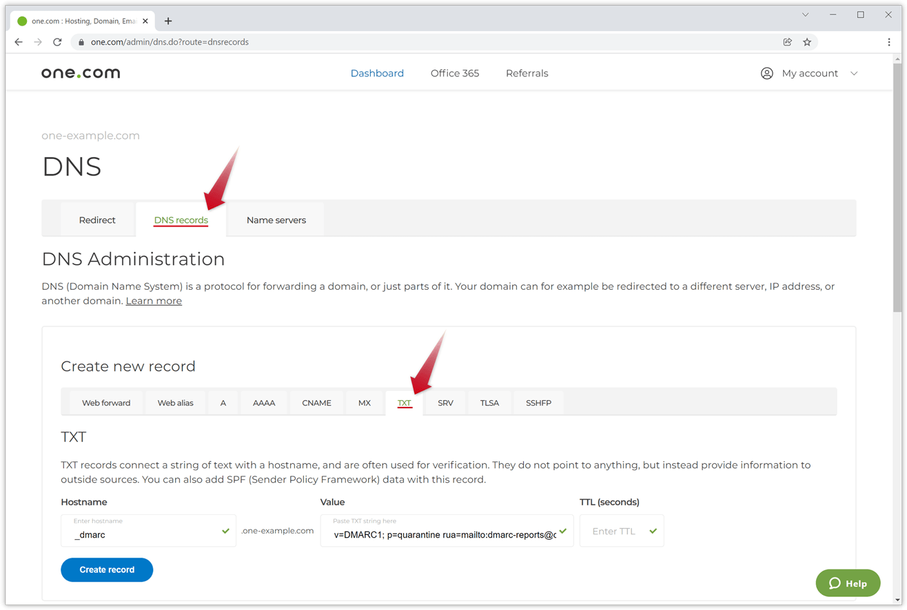Select the MX record type

pos(364,403)
